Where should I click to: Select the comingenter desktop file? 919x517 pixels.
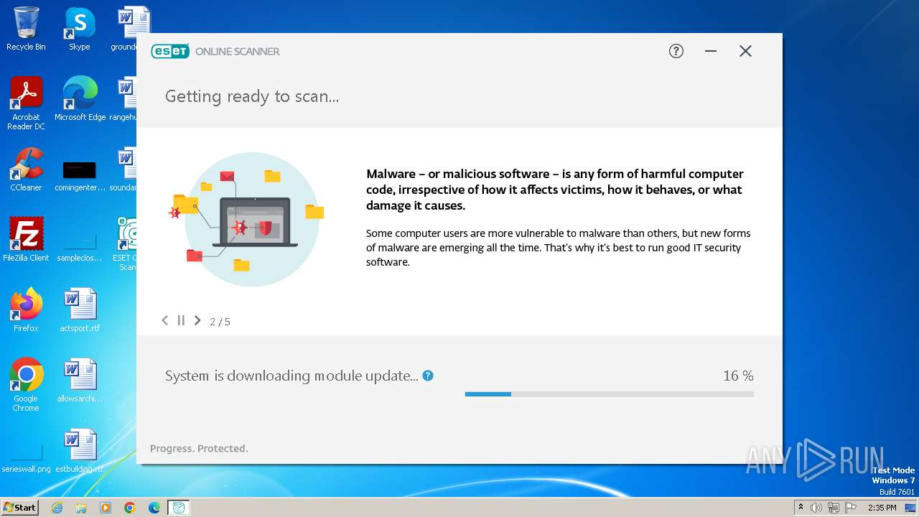tap(80, 174)
